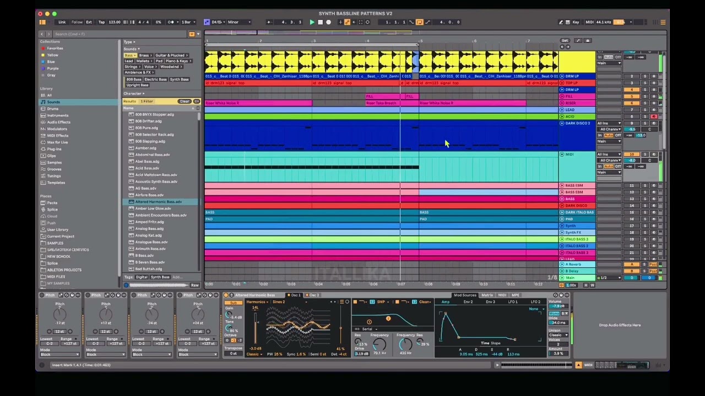Image resolution: width=705 pixels, height=396 pixels.
Task: Click the browser preview headphone button
Action: coord(126,285)
